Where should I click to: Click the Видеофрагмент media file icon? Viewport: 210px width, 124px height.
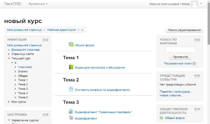[71, 118]
